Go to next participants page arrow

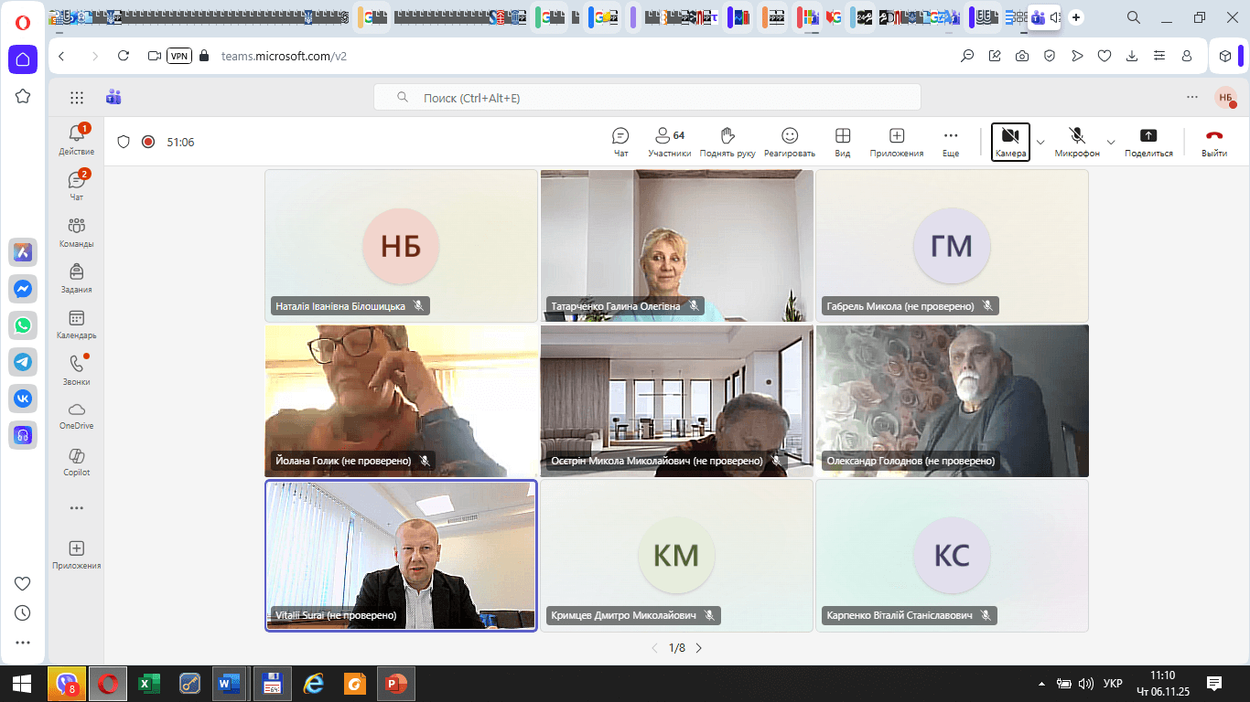click(699, 648)
